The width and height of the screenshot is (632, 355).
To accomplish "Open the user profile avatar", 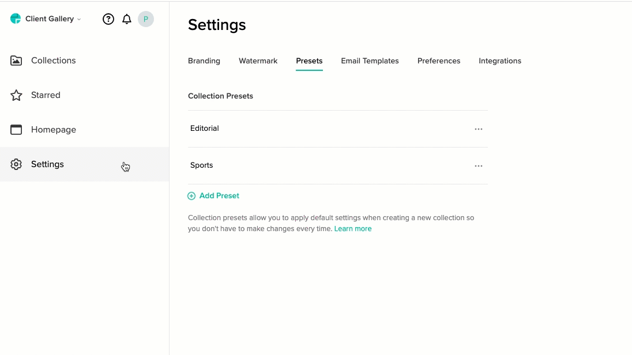I will [x=146, y=19].
